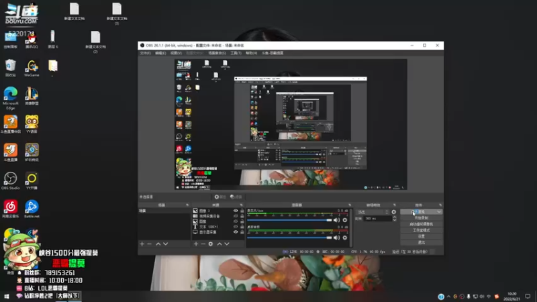The image size is (537, 302).
Task: Pop out the Scenes dock panel
Action: click(187, 205)
